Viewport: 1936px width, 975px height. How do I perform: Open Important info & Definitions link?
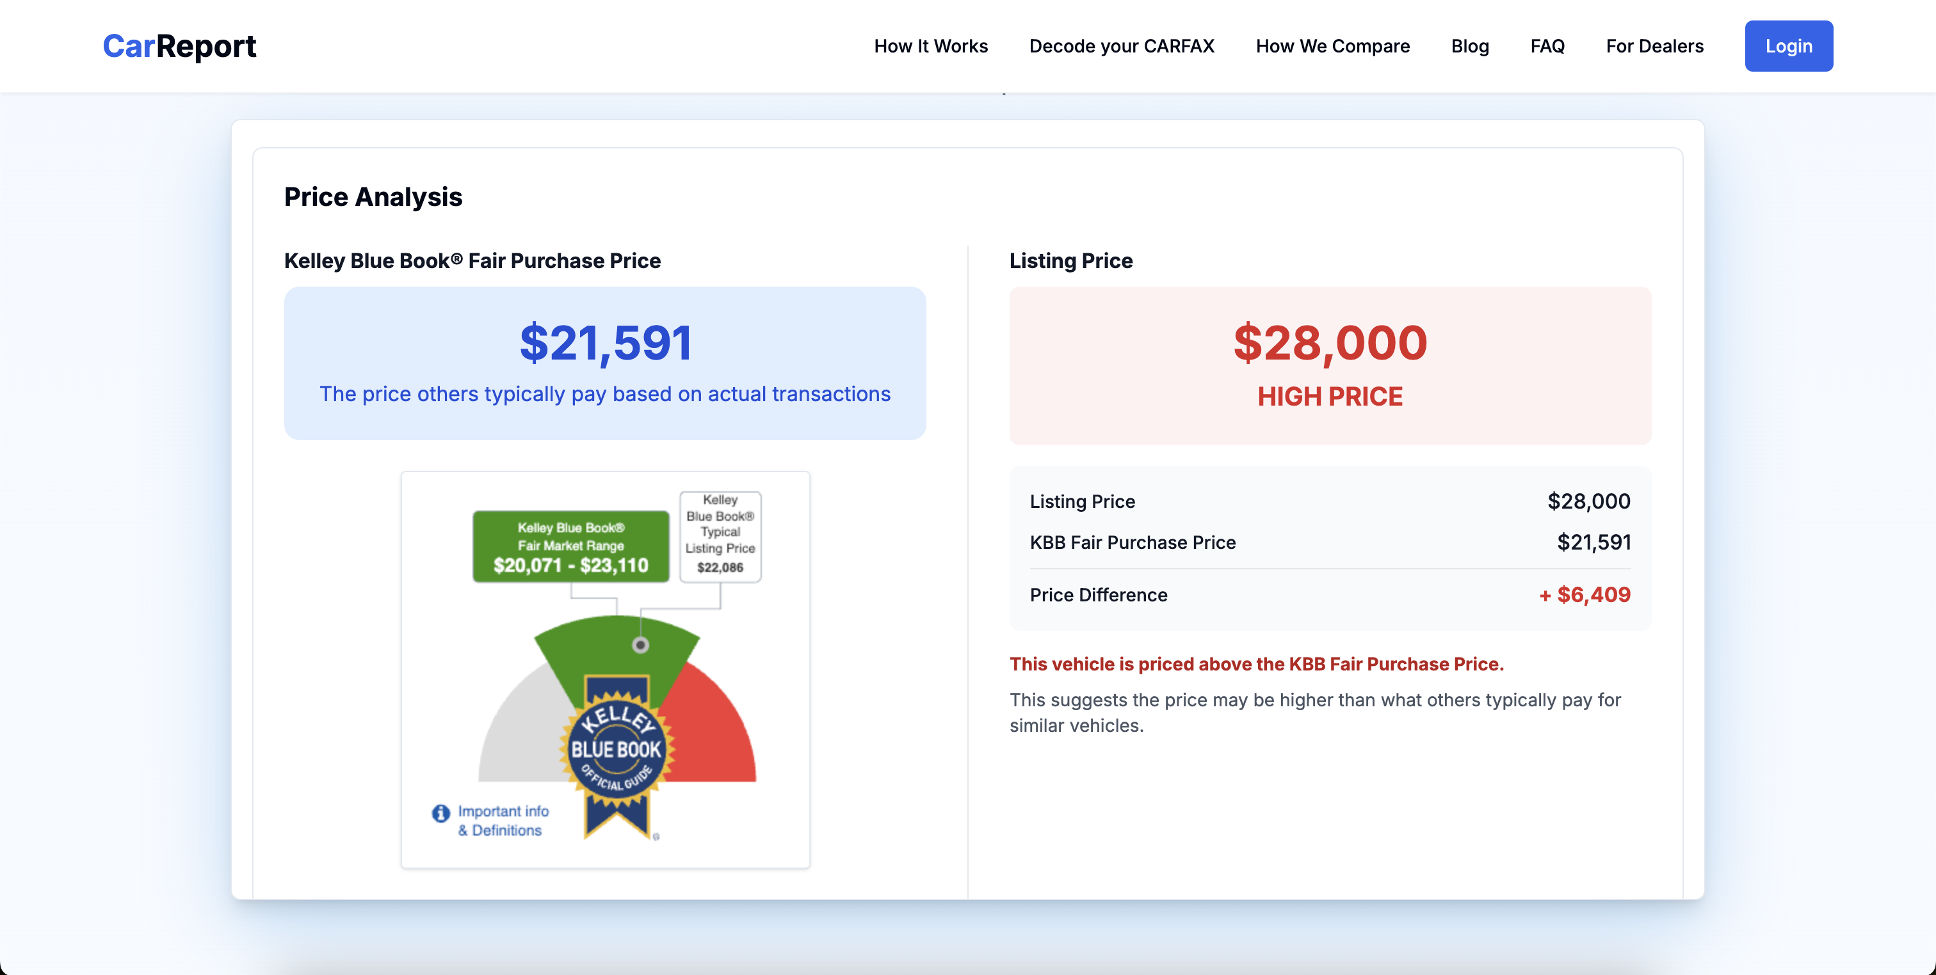point(503,820)
